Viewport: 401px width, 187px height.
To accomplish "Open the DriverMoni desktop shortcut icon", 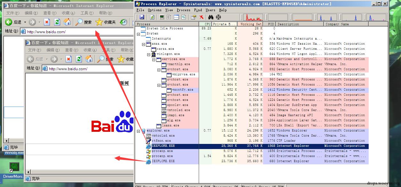I will (x=14, y=167).
